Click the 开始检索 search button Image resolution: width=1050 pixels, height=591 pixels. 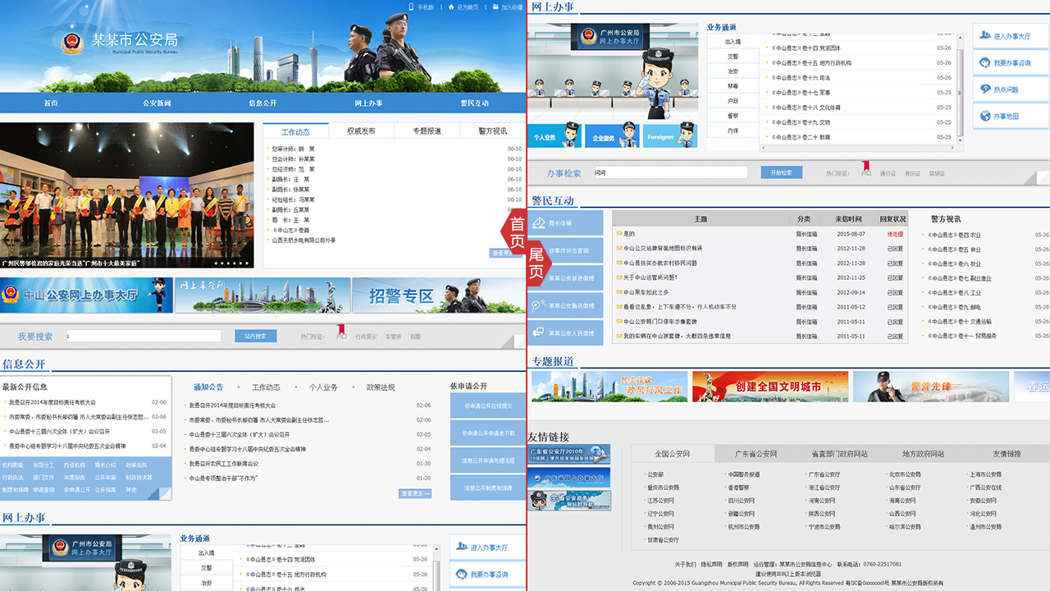pos(781,173)
